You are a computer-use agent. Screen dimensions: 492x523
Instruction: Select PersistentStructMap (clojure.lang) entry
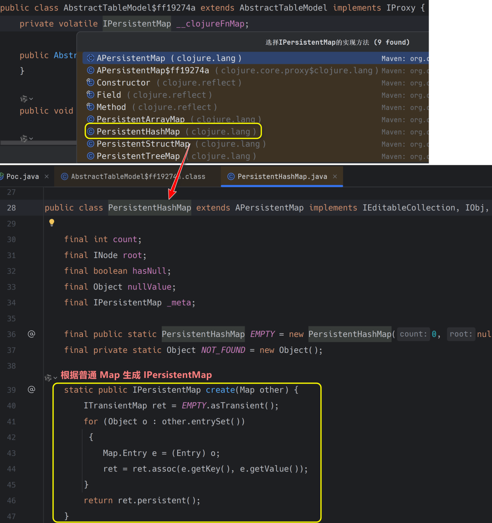[x=255, y=144]
